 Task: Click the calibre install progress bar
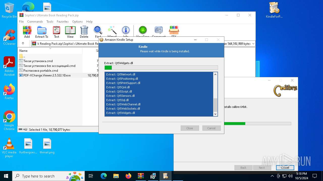pos(257,123)
